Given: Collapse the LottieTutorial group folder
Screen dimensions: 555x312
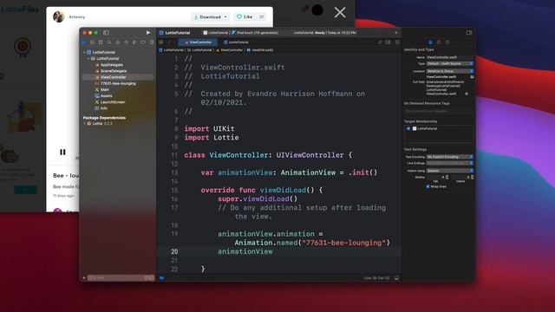Looking at the screenshot, I should (88, 59).
